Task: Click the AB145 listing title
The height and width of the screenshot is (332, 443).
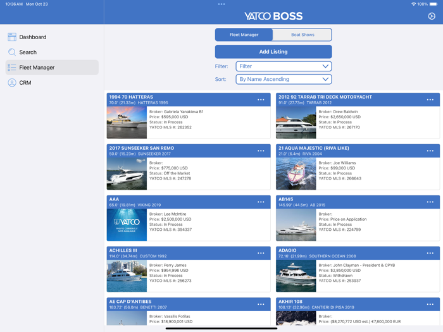Action: tap(285, 199)
